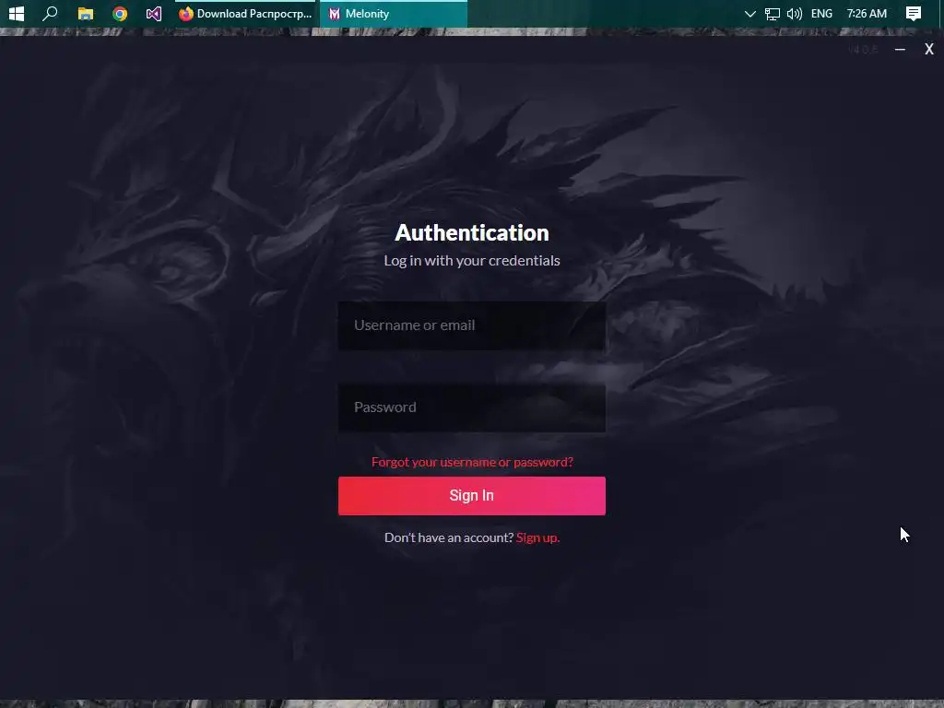The height and width of the screenshot is (708, 944).
Task: Open Google Chrome from taskbar
Action: [120, 13]
